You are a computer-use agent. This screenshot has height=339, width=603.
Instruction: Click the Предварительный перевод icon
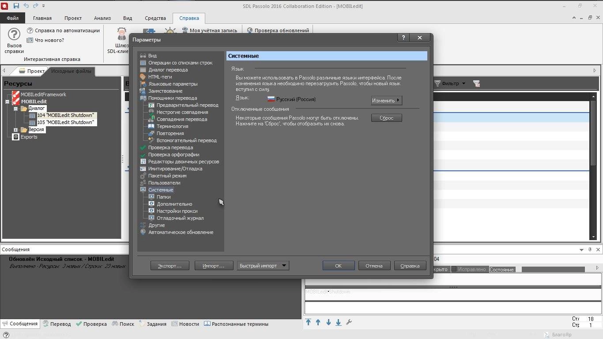[x=151, y=105]
